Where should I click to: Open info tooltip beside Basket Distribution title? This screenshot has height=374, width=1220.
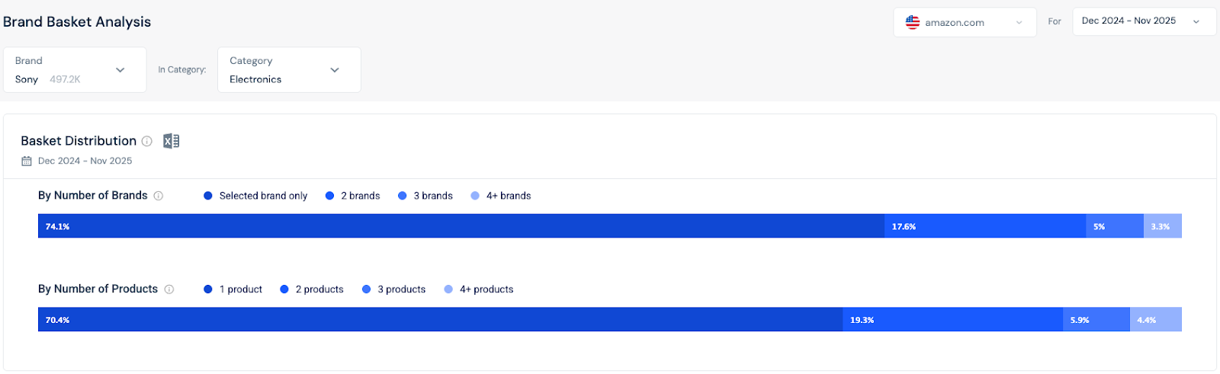pos(147,141)
